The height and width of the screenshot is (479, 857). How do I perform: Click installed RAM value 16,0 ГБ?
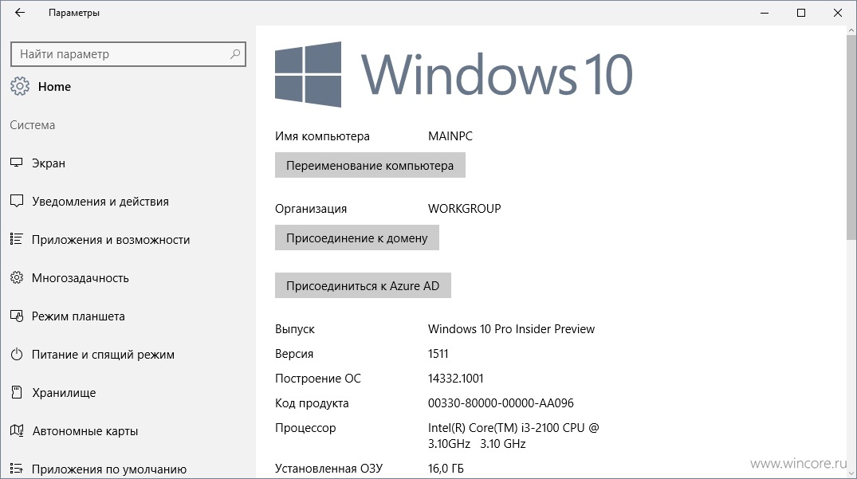click(x=446, y=468)
